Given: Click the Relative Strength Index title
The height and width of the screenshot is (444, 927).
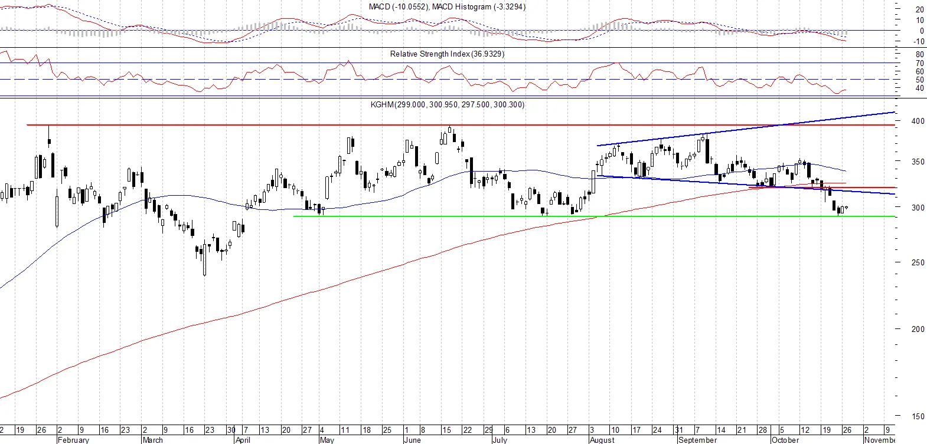Looking at the screenshot, I should pyautogui.click(x=447, y=54).
